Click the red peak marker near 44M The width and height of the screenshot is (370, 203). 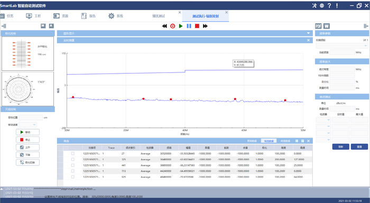pyautogui.click(x=235, y=99)
